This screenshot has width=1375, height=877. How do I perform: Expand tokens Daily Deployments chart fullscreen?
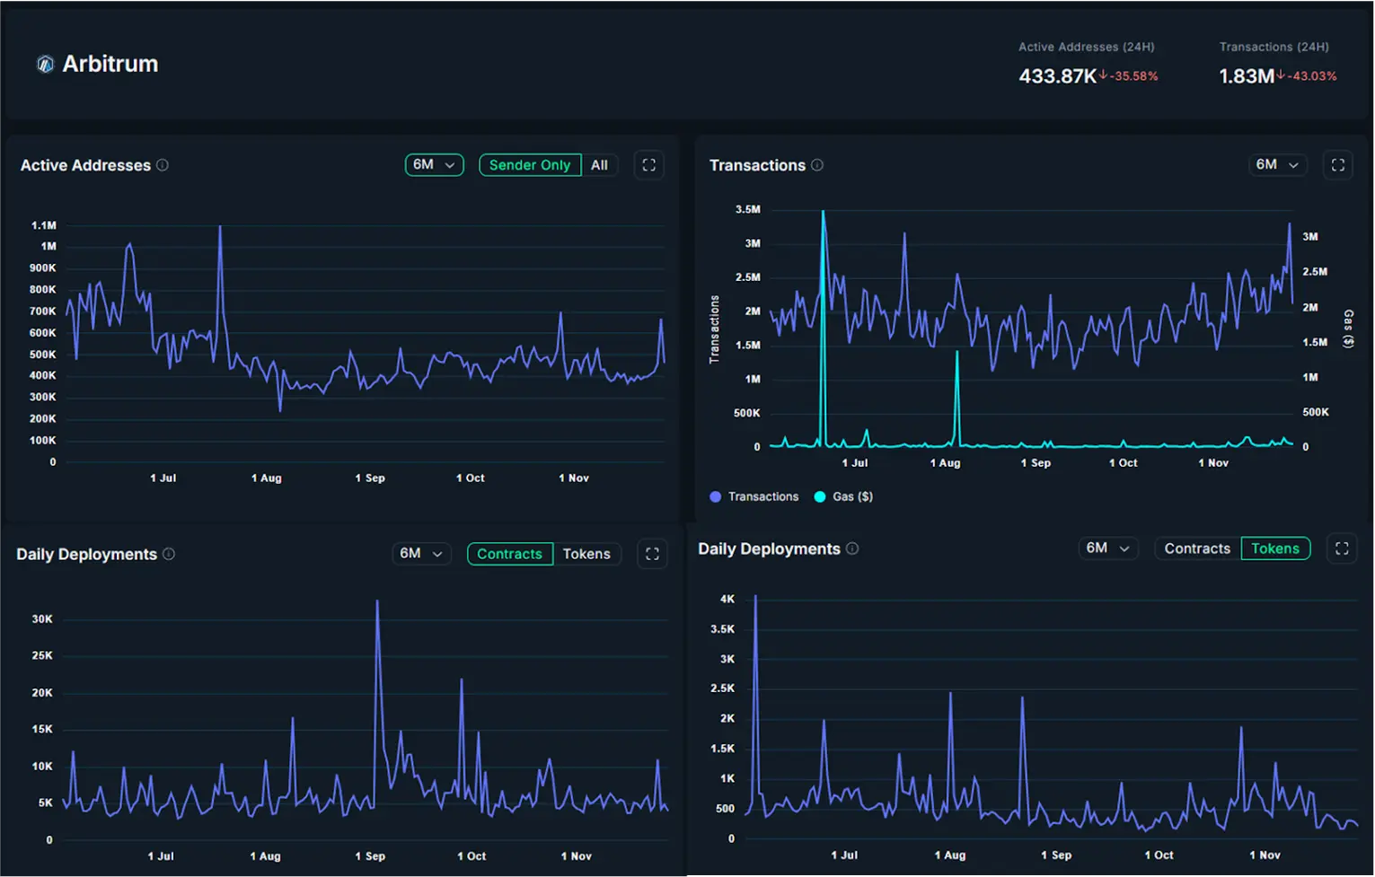click(x=1342, y=548)
